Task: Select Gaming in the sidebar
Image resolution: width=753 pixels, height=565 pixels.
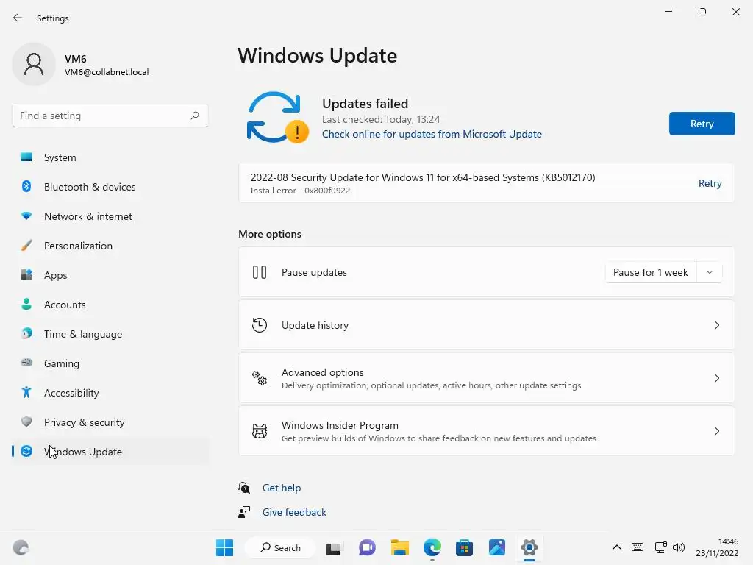Action: point(110,363)
